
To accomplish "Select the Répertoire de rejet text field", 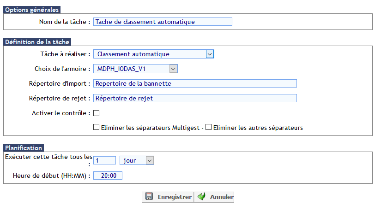I will 195,98.
